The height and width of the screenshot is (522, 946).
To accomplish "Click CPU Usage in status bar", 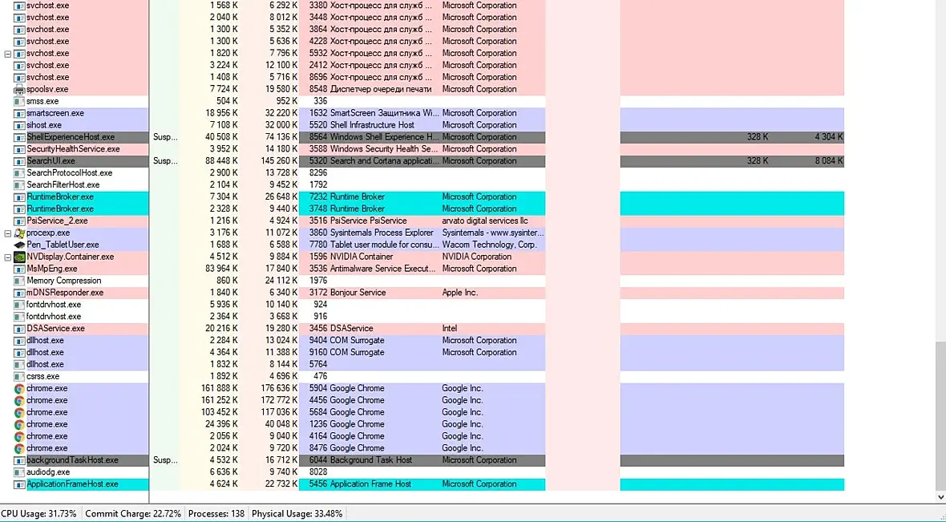I will coord(38,513).
